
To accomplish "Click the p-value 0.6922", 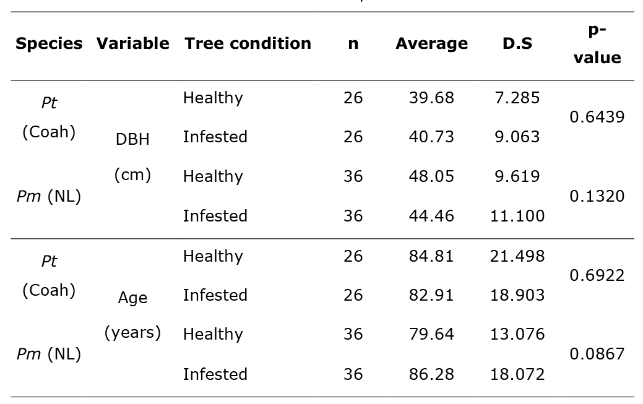I will [597, 275].
